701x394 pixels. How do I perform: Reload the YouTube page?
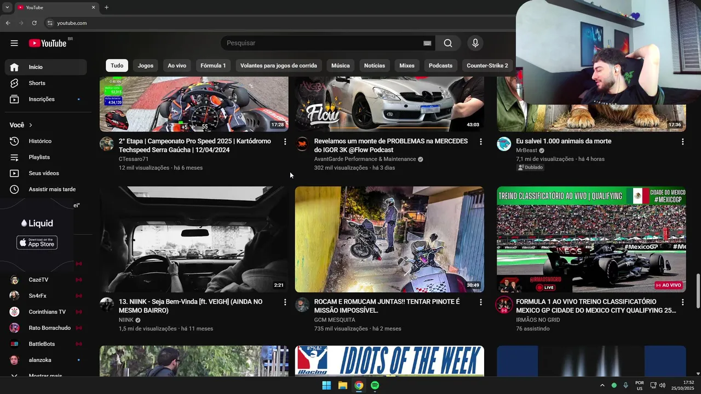(x=34, y=23)
